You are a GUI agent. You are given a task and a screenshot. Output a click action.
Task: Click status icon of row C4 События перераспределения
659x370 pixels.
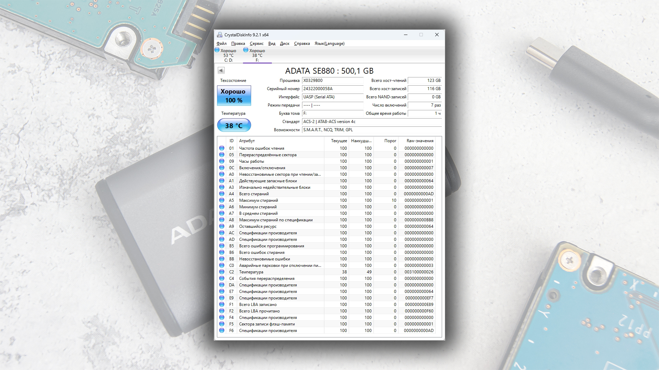[222, 279]
